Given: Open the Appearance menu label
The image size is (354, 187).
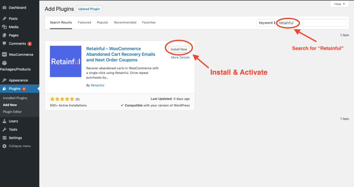Looking at the screenshot, I should click(18, 80).
